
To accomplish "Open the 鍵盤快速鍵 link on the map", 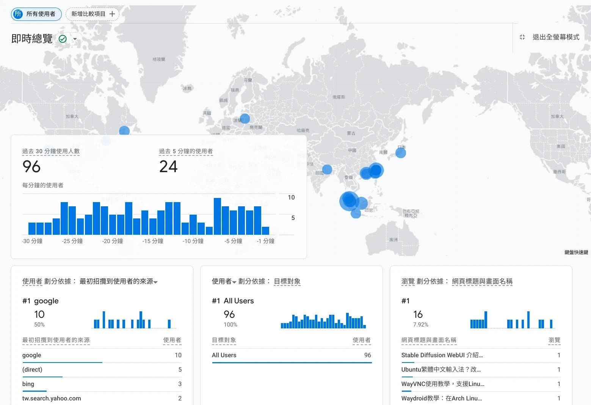I will coord(576,253).
